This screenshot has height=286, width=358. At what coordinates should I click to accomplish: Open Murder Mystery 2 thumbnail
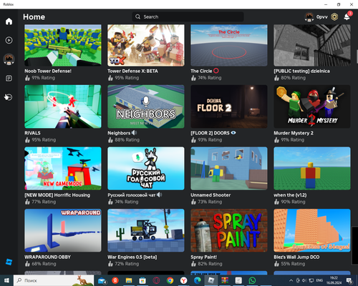point(312,107)
